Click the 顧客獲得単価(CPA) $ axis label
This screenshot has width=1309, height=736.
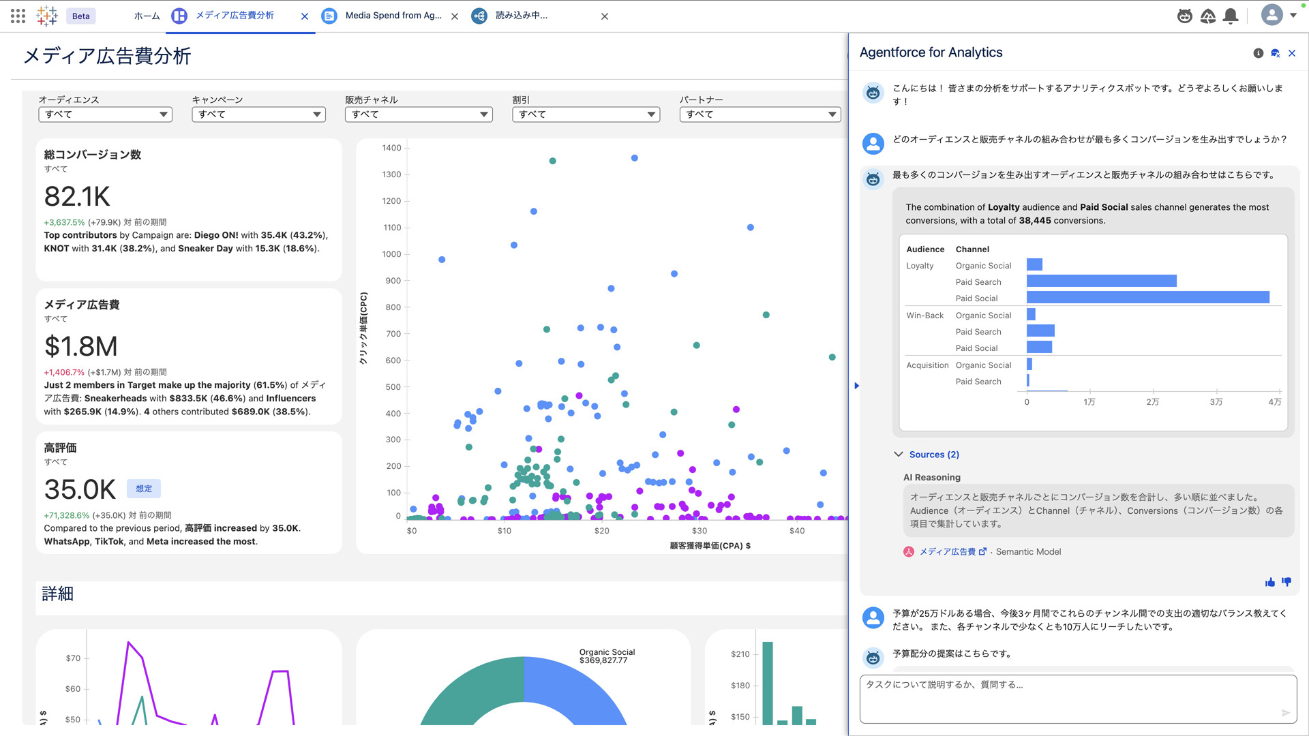710,546
